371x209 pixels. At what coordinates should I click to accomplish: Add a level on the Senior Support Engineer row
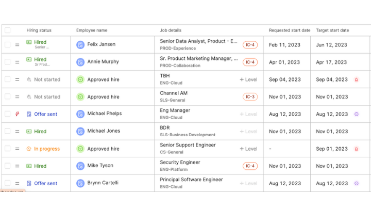click(248, 149)
